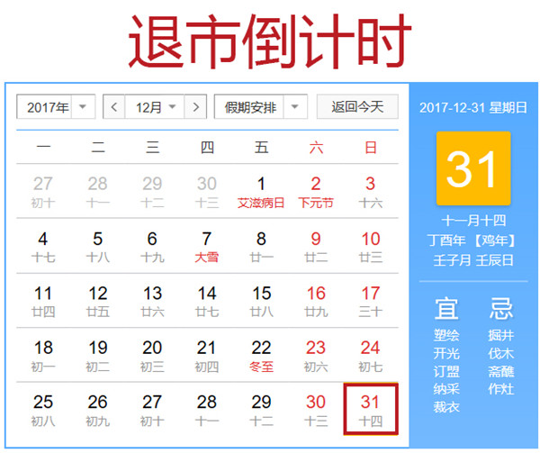Open the 2017年 year dropdown
540x453 pixels.
point(56,107)
